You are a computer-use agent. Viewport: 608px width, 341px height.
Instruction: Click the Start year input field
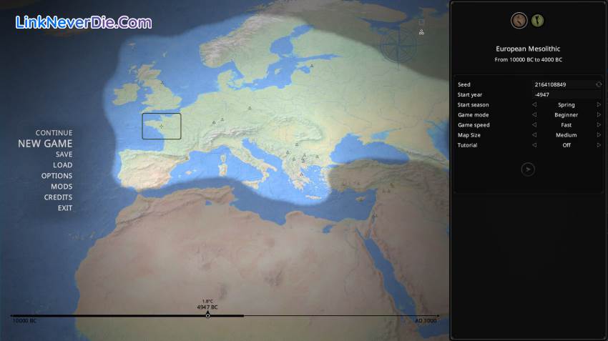pyautogui.click(x=565, y=94)
